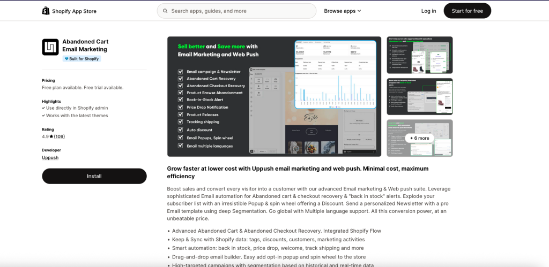Image resolution: width=549 pixels, height=267 pixels.
Task: Click the magnifying glass search icon
Action: 165,11
